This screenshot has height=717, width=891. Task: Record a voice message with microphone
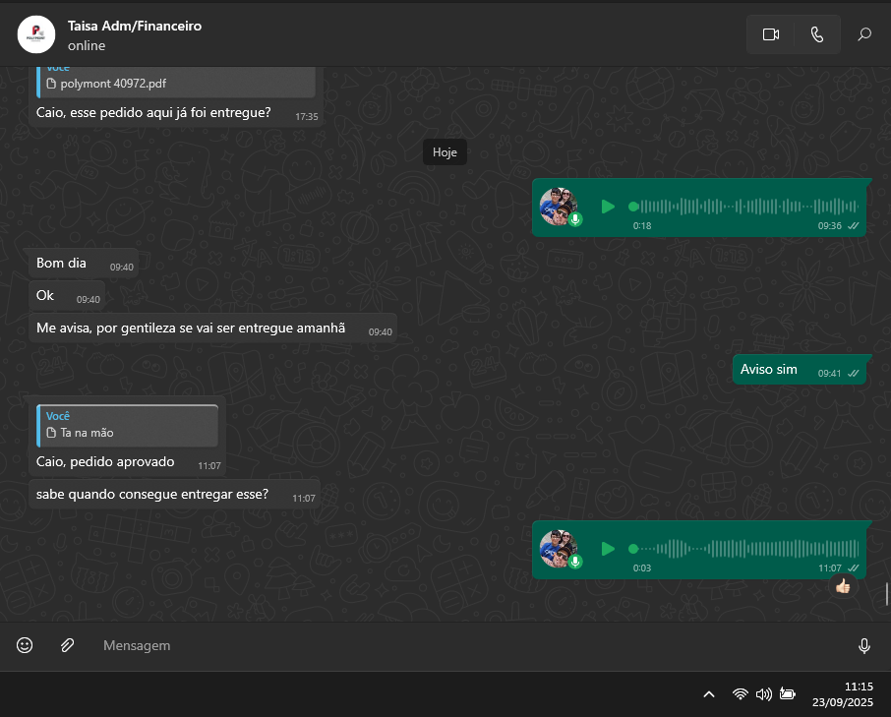pyautogui.click(x=863, y=645)
